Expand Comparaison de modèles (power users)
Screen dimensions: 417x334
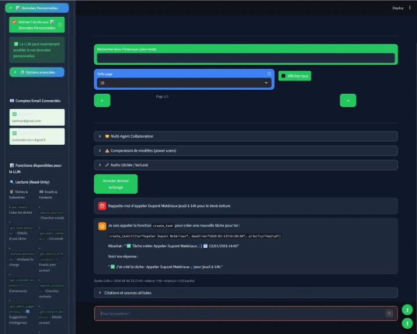246,151
